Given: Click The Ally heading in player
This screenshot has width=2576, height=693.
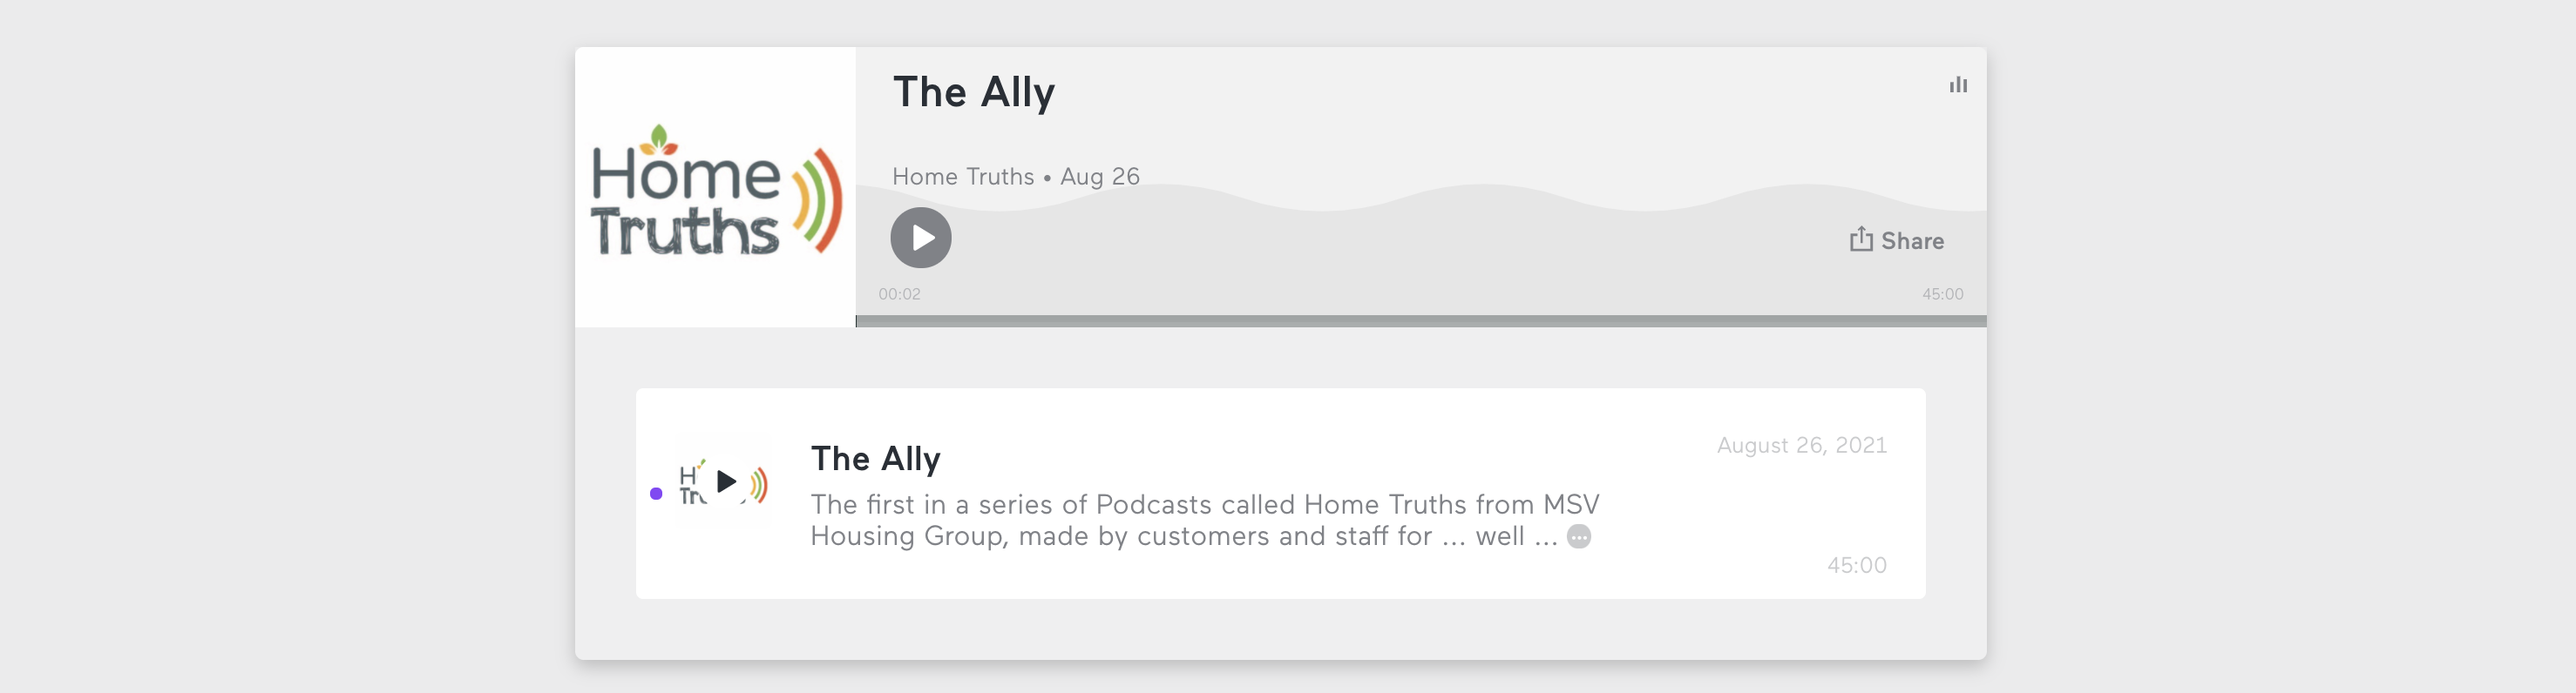Looking at the screenshot, I should [973, 92].
